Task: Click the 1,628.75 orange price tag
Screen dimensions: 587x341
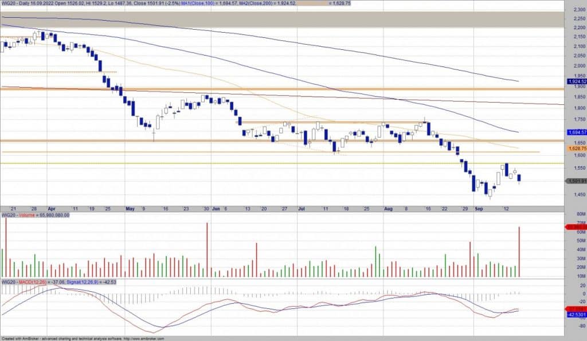Action: pos(576,148)
